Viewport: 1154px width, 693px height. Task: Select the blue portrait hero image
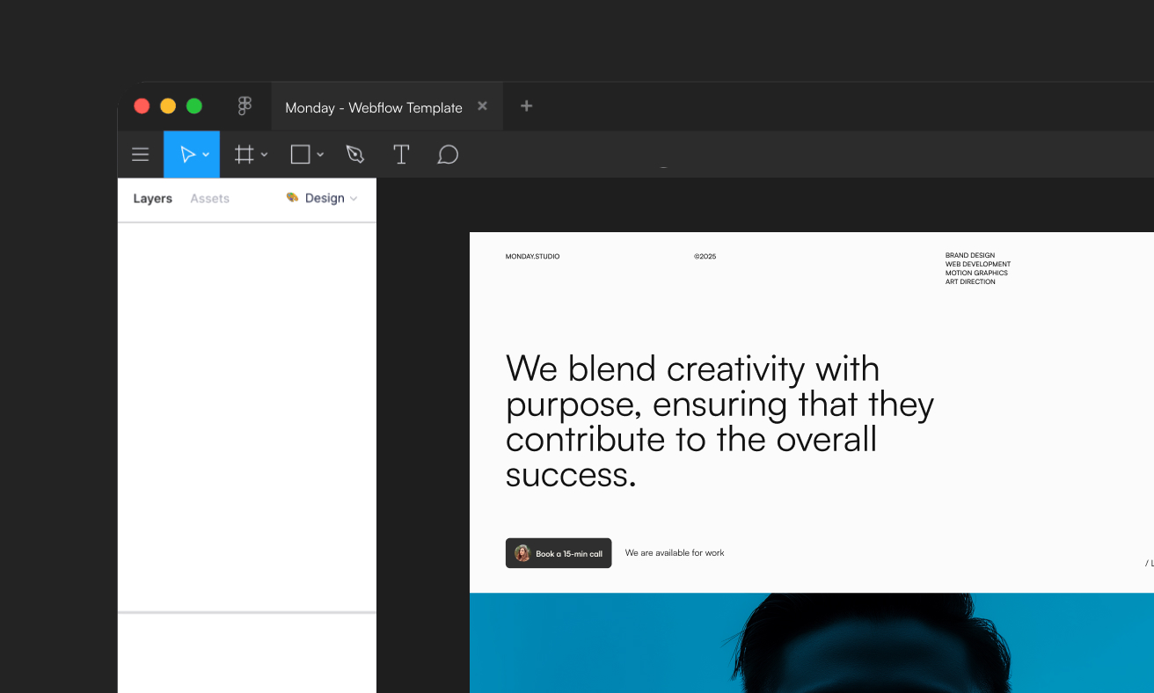click(812, 643)
